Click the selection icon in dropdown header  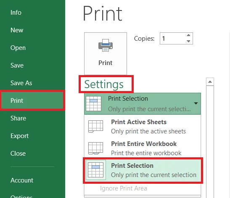click(94, 104)
